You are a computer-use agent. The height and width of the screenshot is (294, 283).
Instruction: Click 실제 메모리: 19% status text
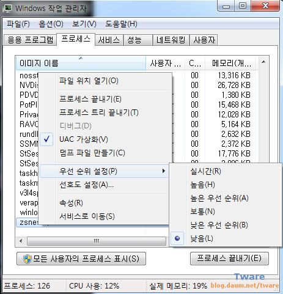[178, 286]
